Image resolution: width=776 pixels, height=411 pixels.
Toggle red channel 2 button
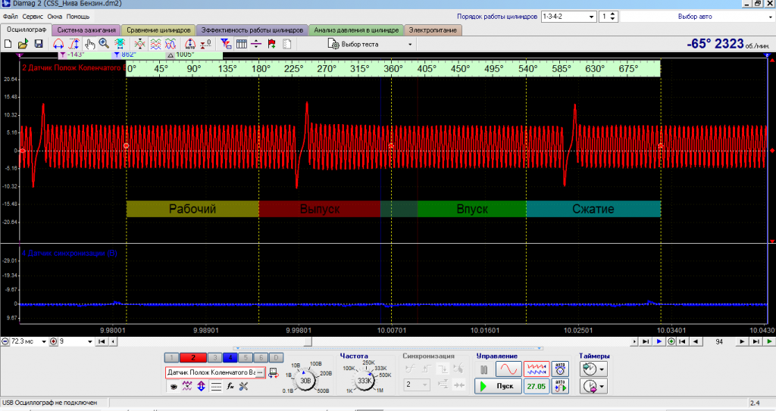tap(193, 357)
